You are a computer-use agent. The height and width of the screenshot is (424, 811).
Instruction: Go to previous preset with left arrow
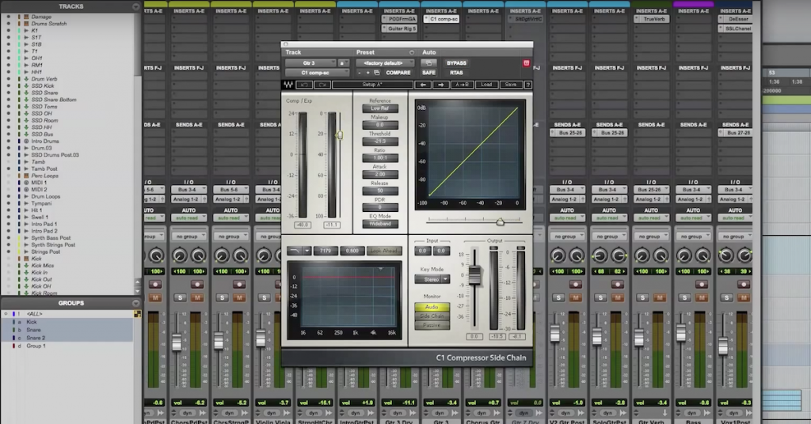click(423, 85)
